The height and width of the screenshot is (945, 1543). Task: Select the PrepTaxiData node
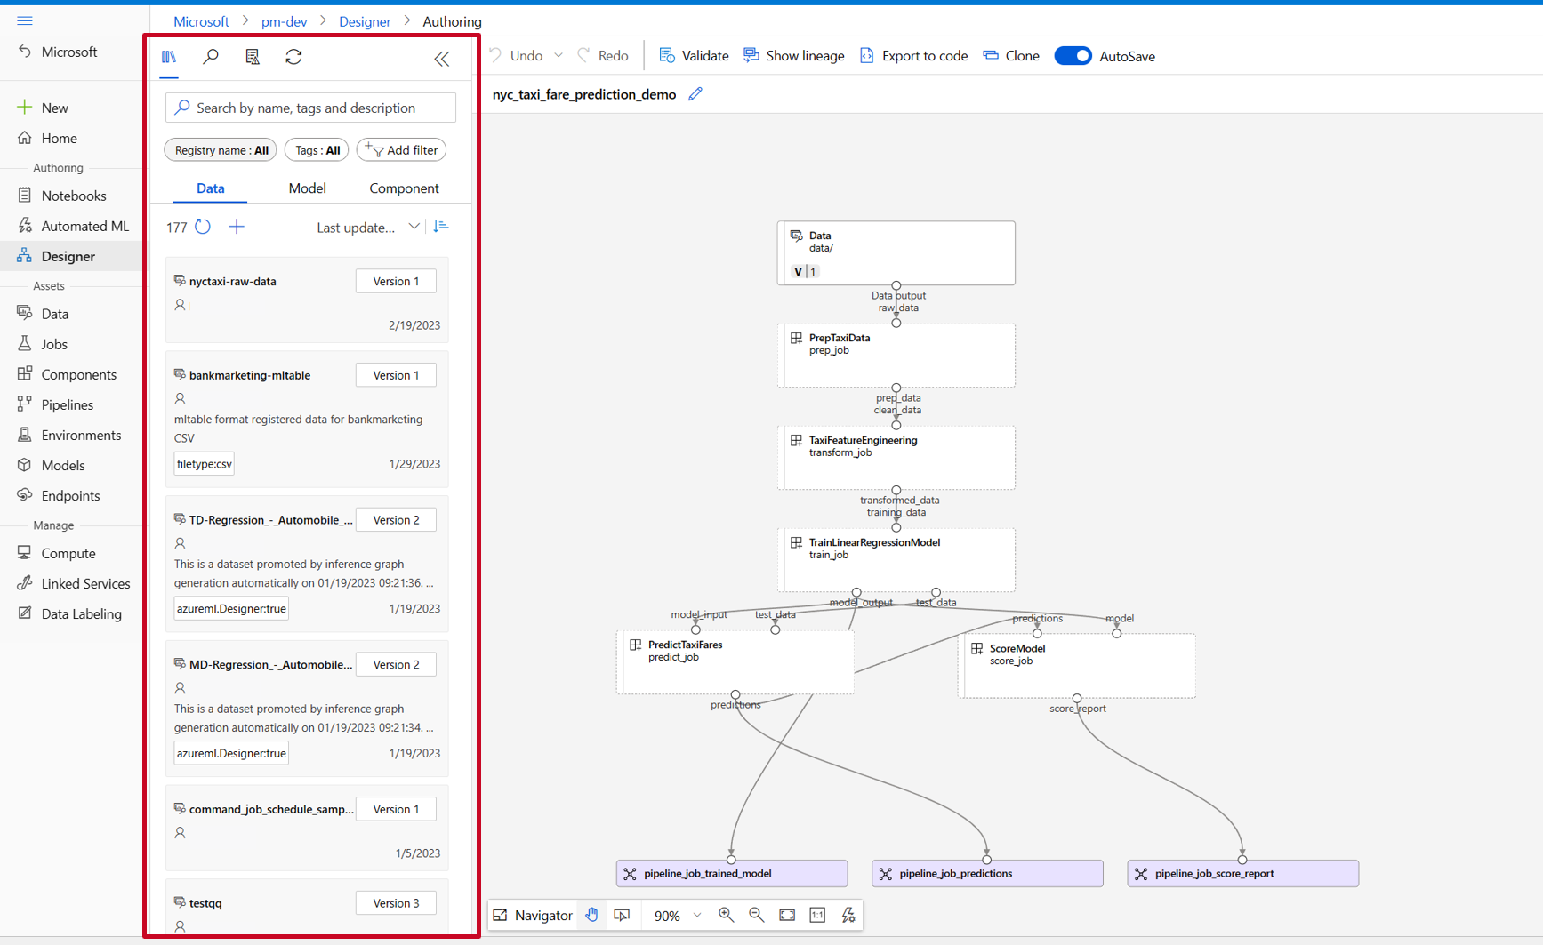(x=896, y=356)
